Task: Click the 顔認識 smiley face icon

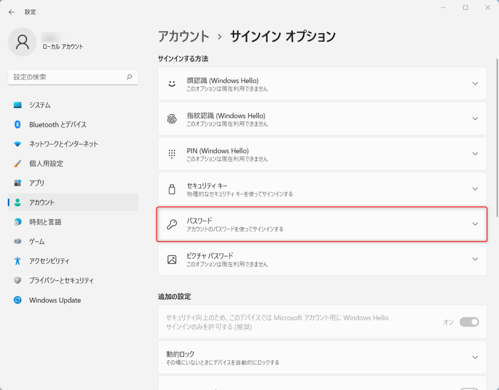Action: click(172, 84)
